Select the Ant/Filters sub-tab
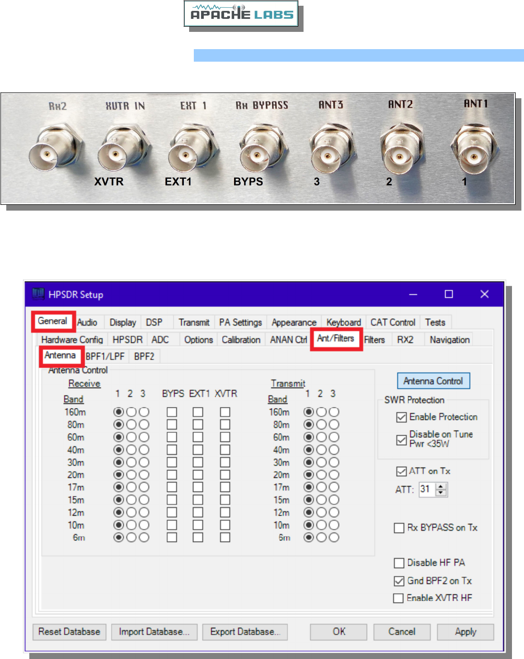The height and width of the screenshot is (659, 524). [x=335, y=339]
